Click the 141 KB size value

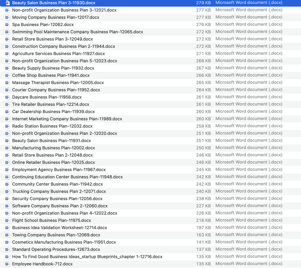pos(203,242)
